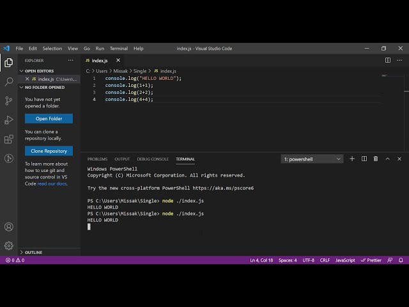The image size is (409, 307).
Task: Click Prettier status bar entry
Action: [x=371, y=260]
